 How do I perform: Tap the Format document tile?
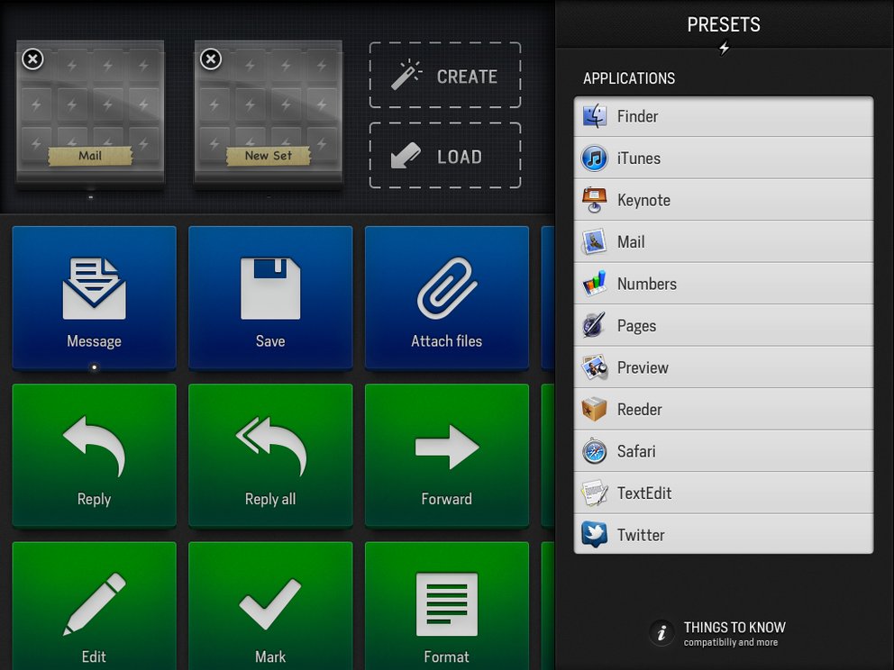click(x=446, y=606)
